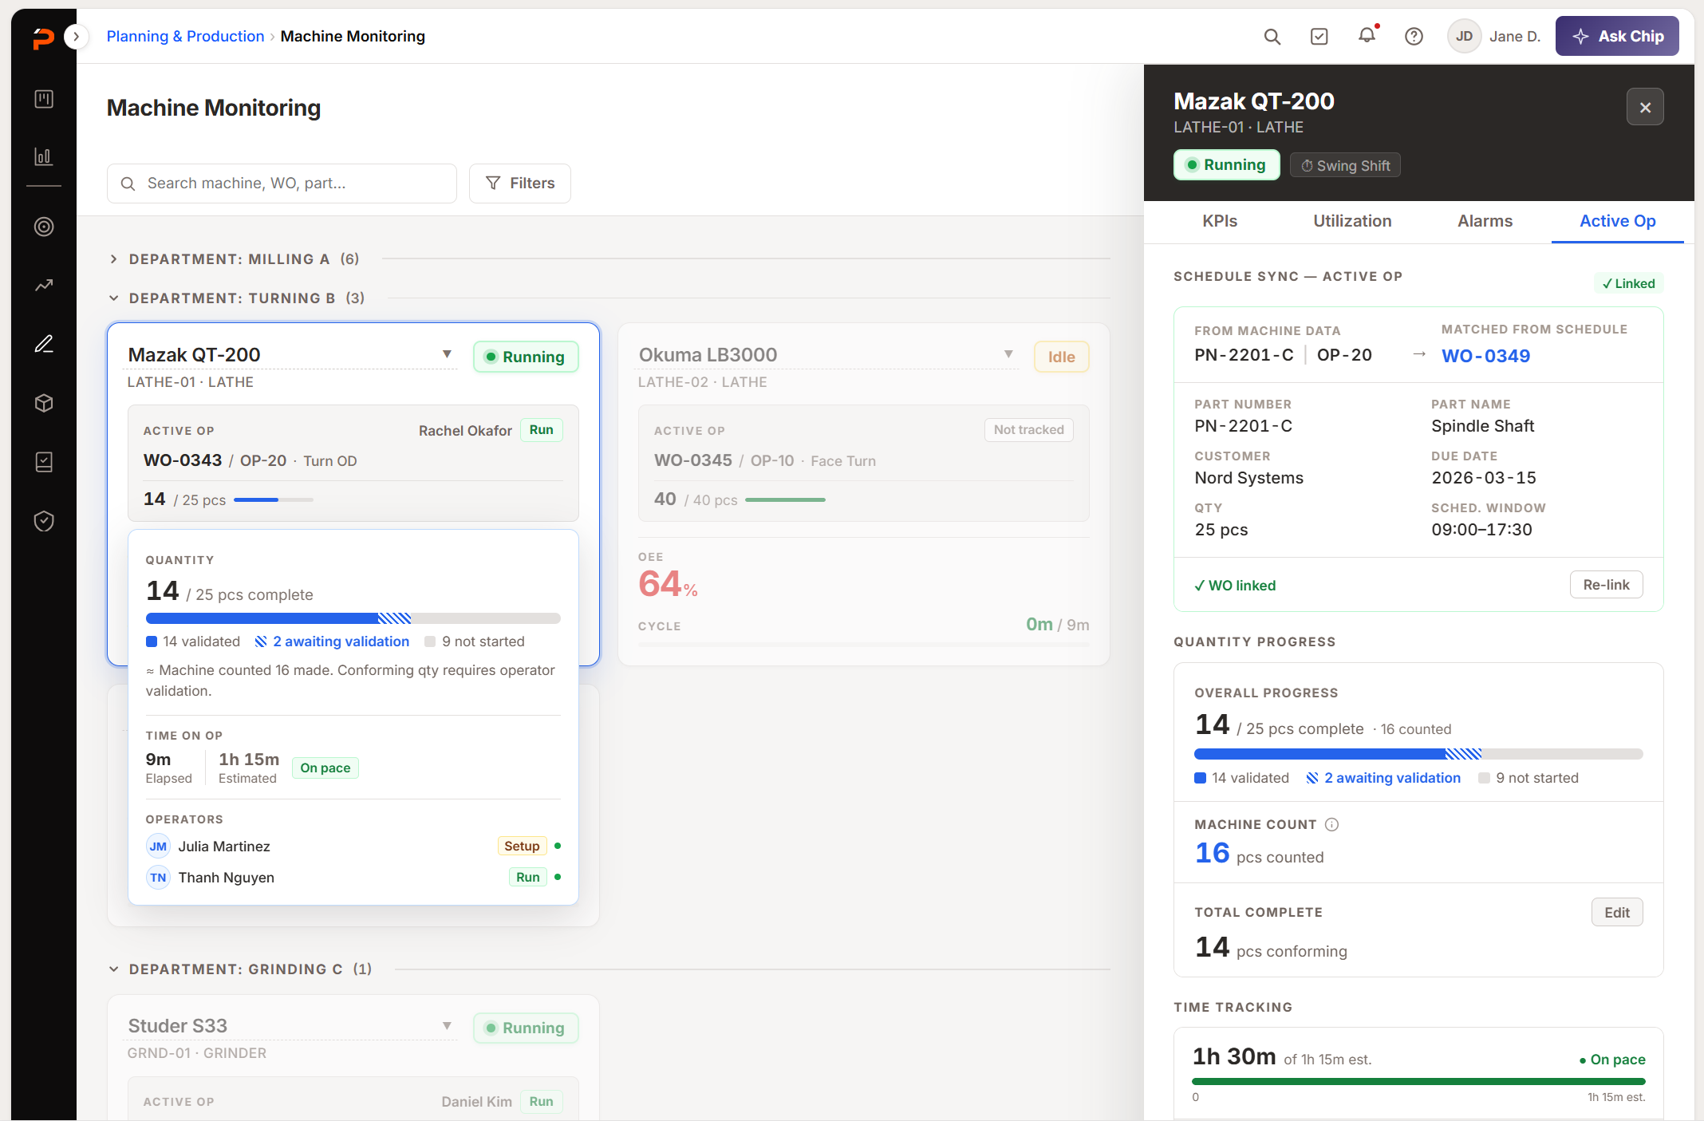Open the Studer S33 card dropdown arrow
This screenshot has height=1121, width=1704.
[447, 1025]
